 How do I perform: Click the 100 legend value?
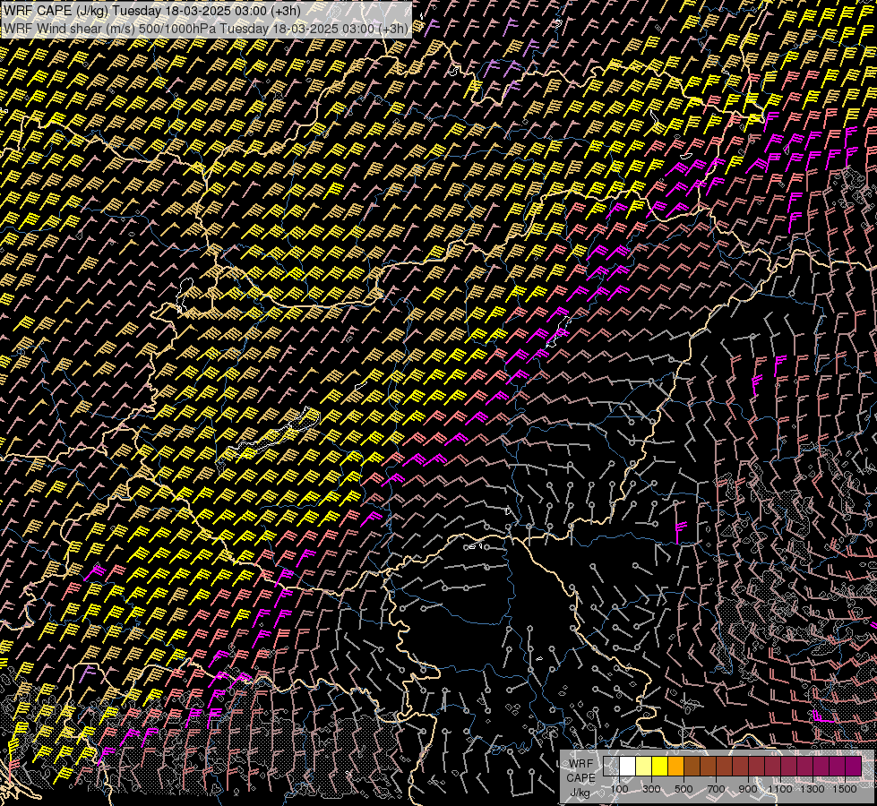619,789
